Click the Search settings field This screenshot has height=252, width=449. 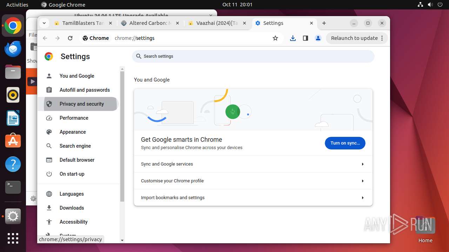253,56
